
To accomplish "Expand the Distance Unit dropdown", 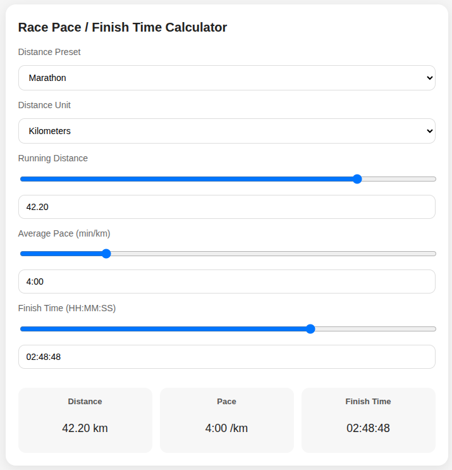I will 226,131.
